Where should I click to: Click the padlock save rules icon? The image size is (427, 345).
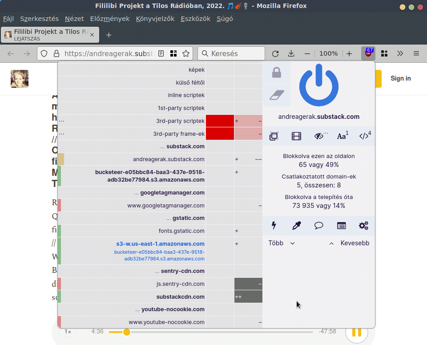276,73
